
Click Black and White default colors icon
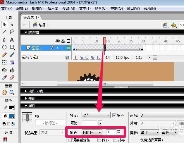(4, 124)
